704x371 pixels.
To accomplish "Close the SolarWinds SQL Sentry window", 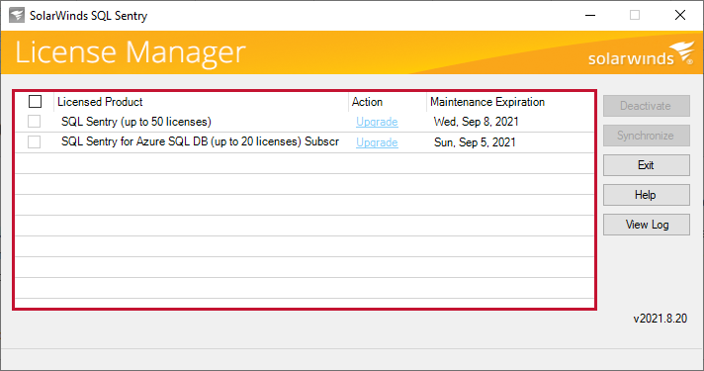I will point(680,15).
